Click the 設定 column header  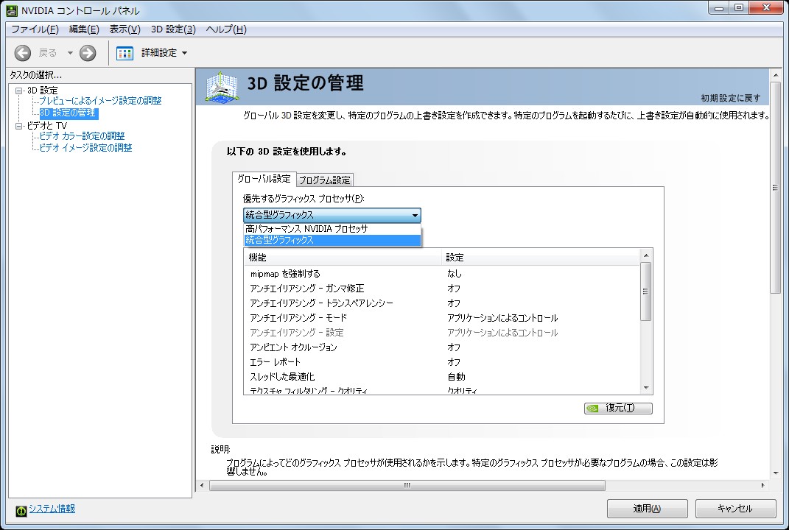click(541, 258)
